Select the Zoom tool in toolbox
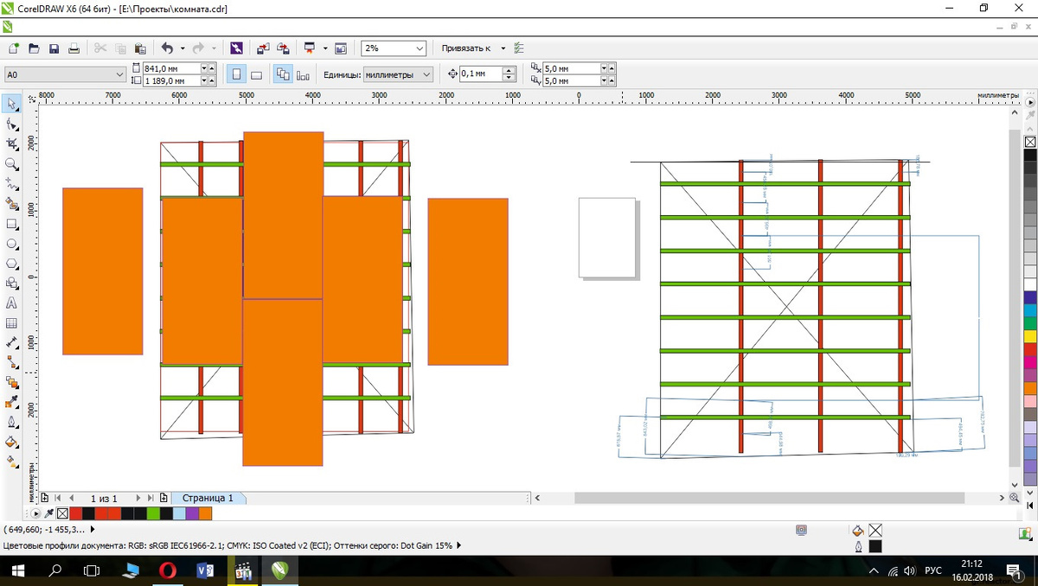Image resolution: width=1038 pixels, height=586 pixels. [11, 164]
